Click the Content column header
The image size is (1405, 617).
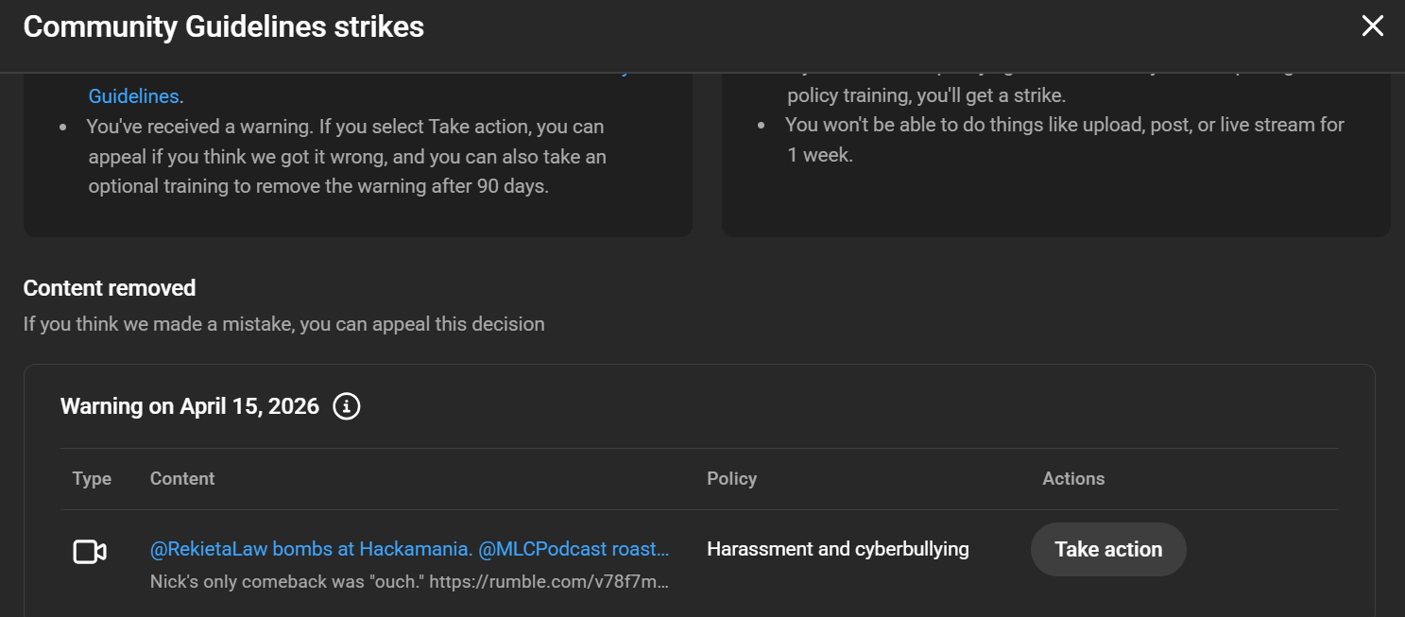(182, 479)
